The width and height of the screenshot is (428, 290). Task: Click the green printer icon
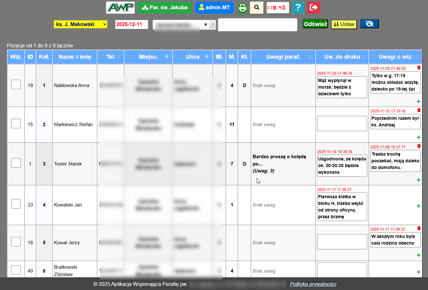(243, 8)
